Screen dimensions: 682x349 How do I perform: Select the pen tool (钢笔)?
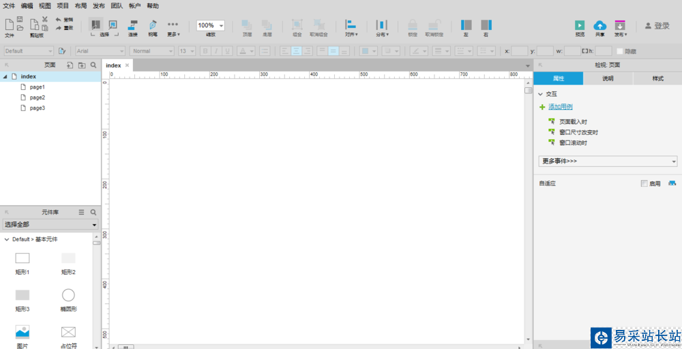[153, 25]
